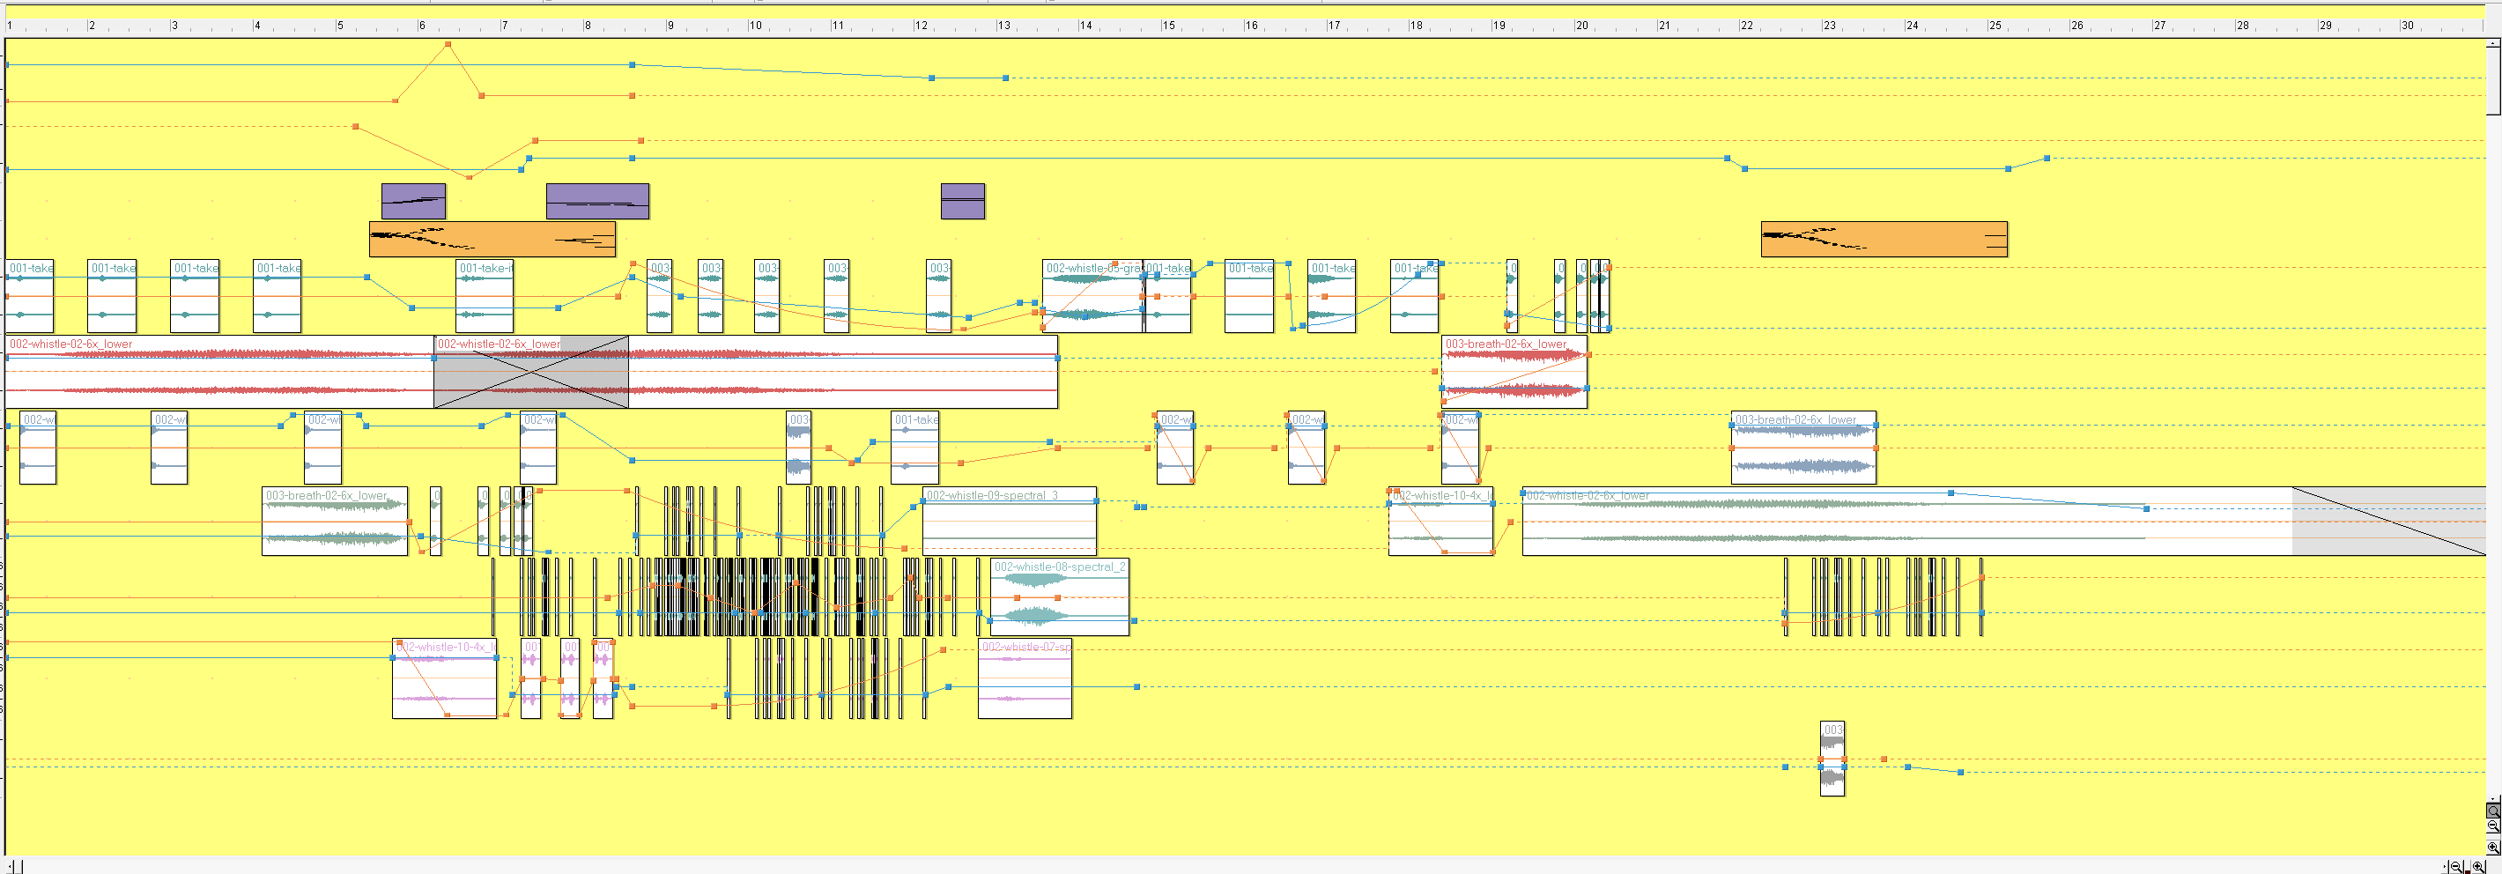
Task: Select the pink 002-whistle-10-4x clip
Action: pos(444,678)
